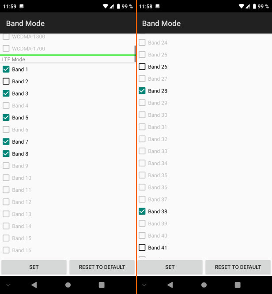Tap the down chevron in right navigation bar
Image resolution: width=272 pixels, height=294 pixels.
[144, 285]
